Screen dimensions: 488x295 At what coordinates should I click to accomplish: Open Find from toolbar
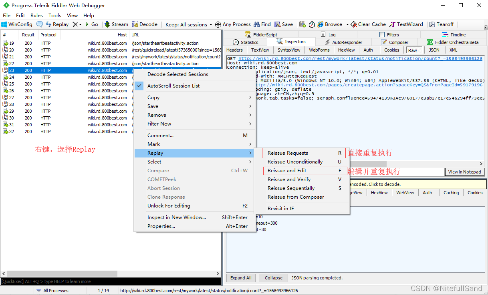[x=262, y=24]
